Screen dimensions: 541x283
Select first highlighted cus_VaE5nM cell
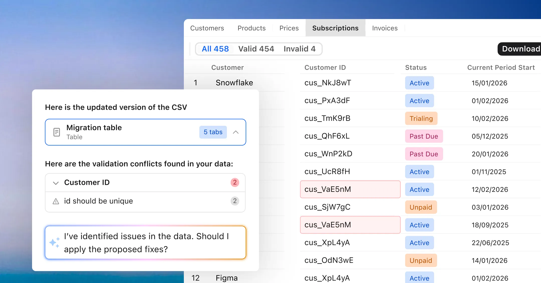click(350, 189)
